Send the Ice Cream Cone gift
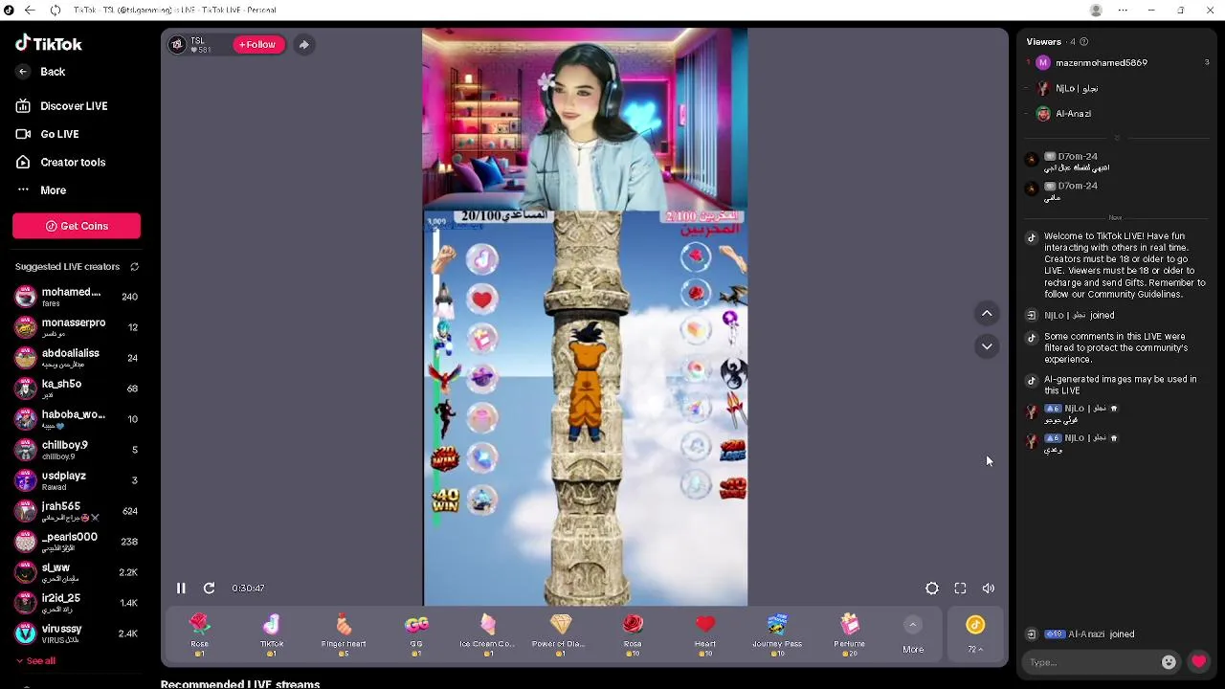The image size is (1225, 689). [x=488, y=635]
